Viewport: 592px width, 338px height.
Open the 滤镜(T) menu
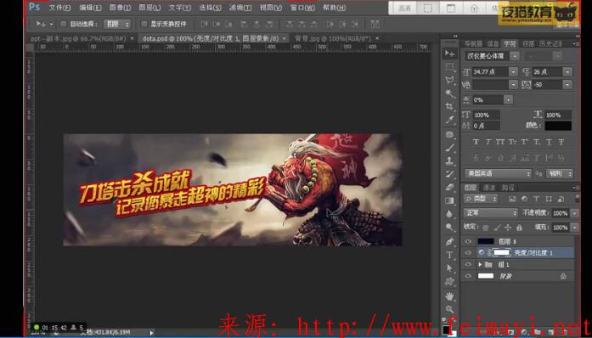[x=240, y=8]
